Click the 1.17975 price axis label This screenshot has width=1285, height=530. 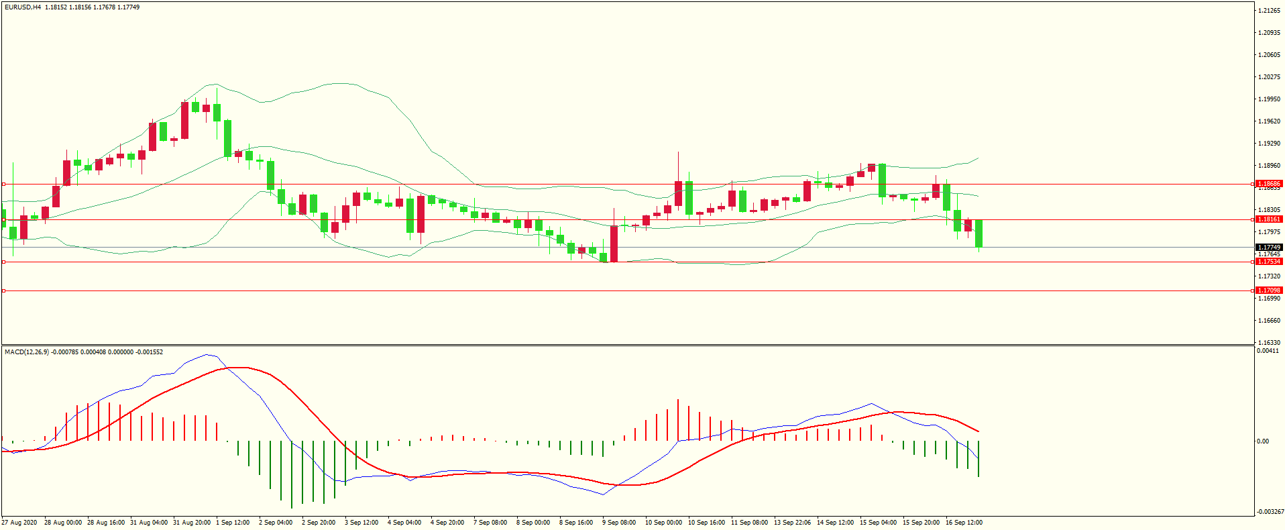pos(1269,232)
